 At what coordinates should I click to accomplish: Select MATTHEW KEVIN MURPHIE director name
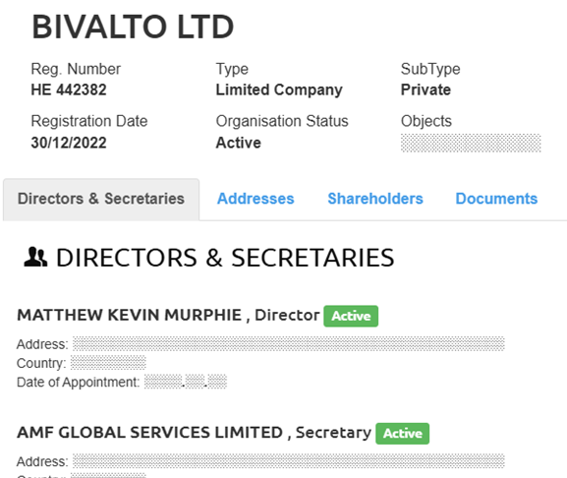pos(129,315)
